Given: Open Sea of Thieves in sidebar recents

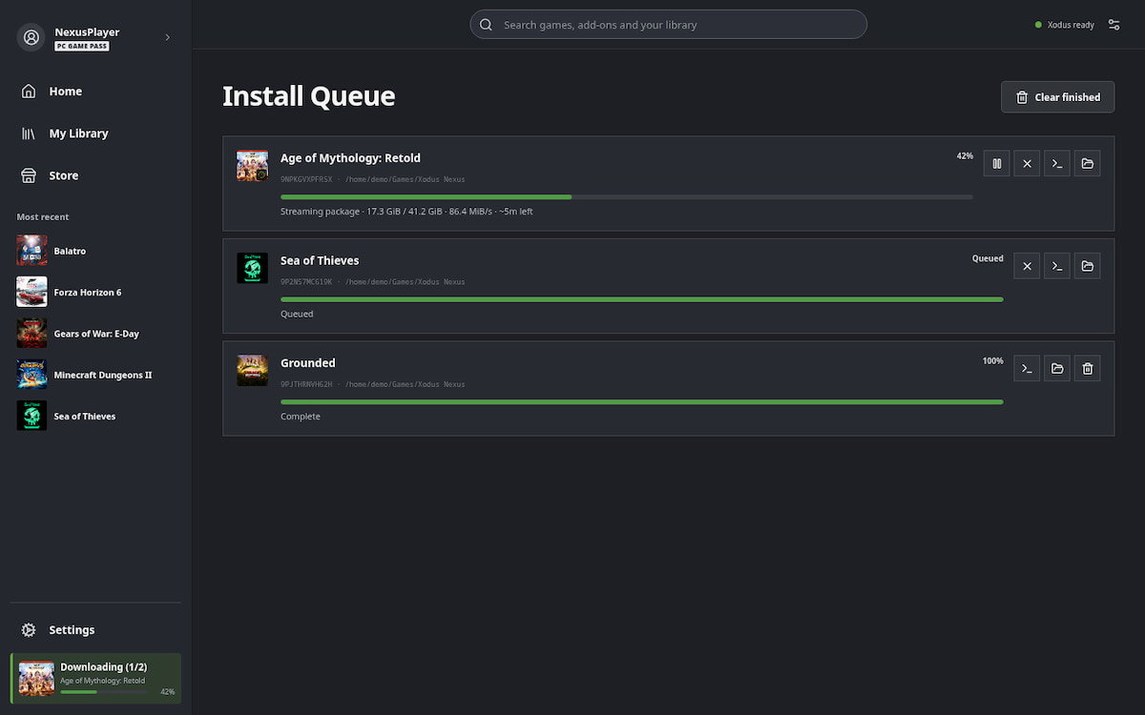Looking at the screenshot, I should coord(95,416).
